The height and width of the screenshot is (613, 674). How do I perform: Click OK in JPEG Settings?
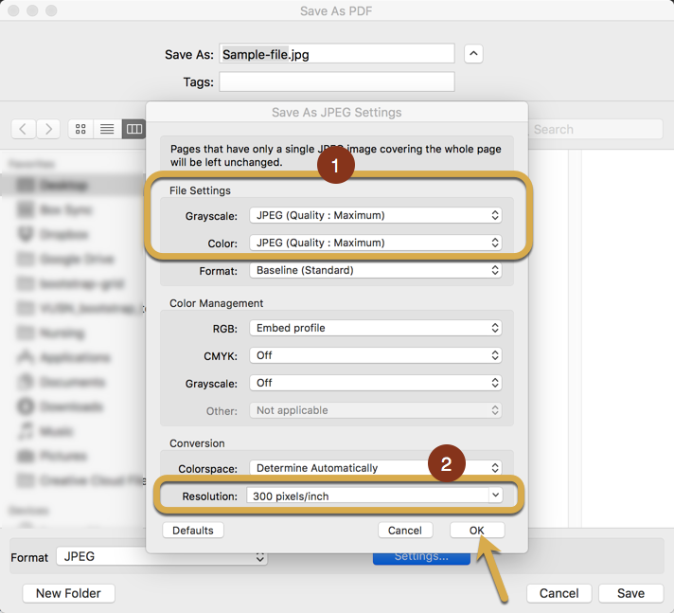(x=477, y=531)
